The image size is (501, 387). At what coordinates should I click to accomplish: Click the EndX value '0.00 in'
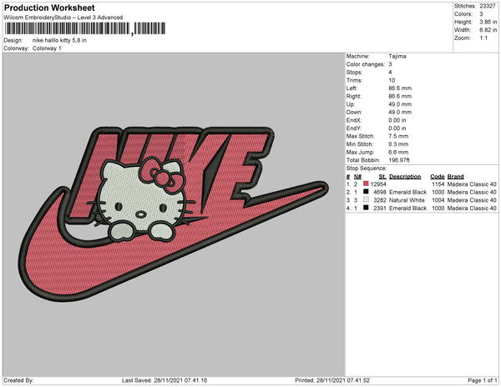397,120
